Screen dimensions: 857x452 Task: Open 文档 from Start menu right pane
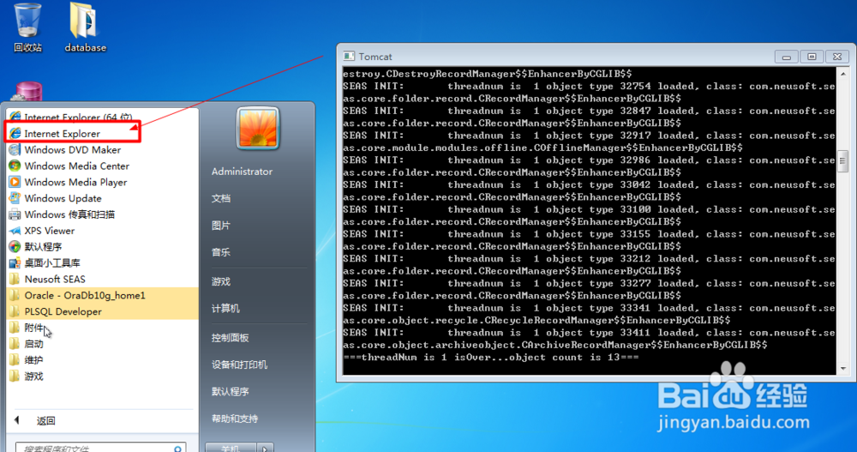pos(221,198)
